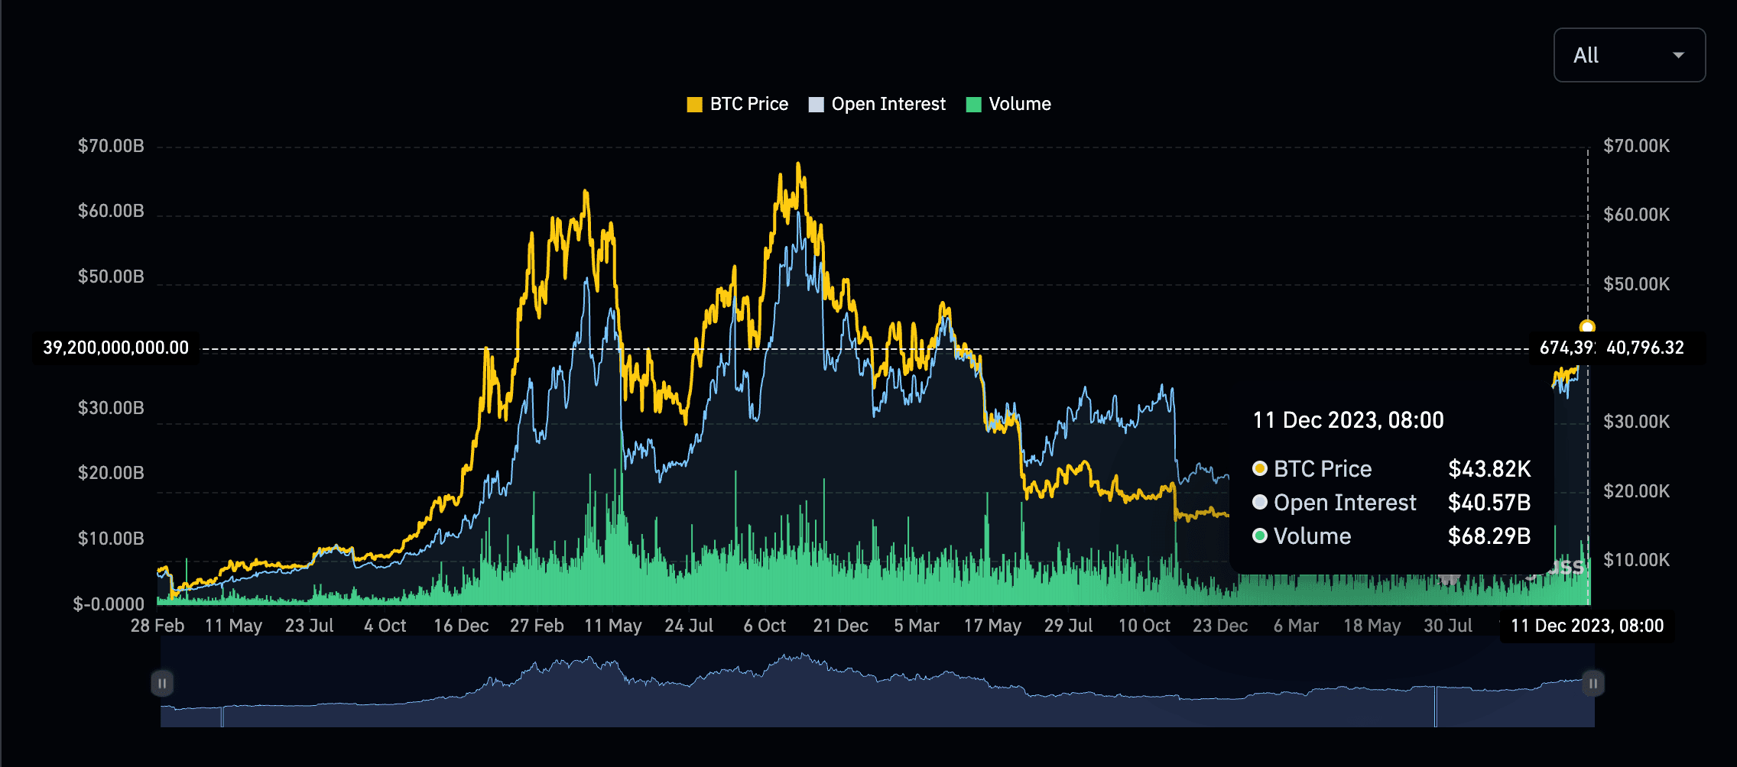
Task: Click the 23 Dec x-axis label
Action: 1220,626
